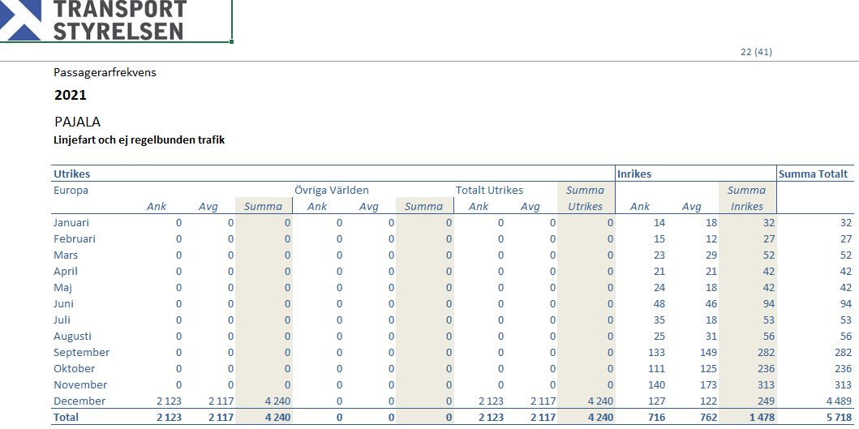Click the PAJALA airport name cell
Image resolution: width=859 pixels, height=429 pixels.
pyautogui.click(x=77, y=122)
